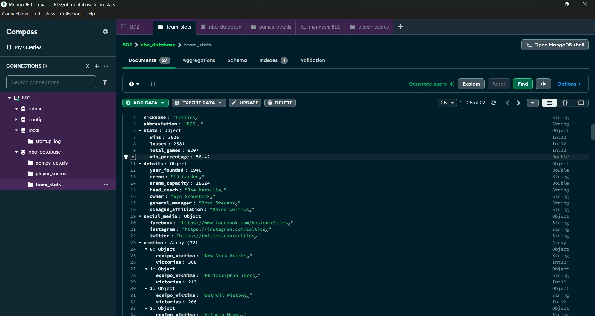Toggle the query code view icon beside Find
Screen dimensions: 595x316
tap(543, 84)
